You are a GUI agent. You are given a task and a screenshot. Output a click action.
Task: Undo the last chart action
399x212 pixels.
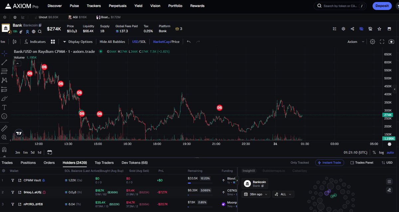(x=189, y=42)
